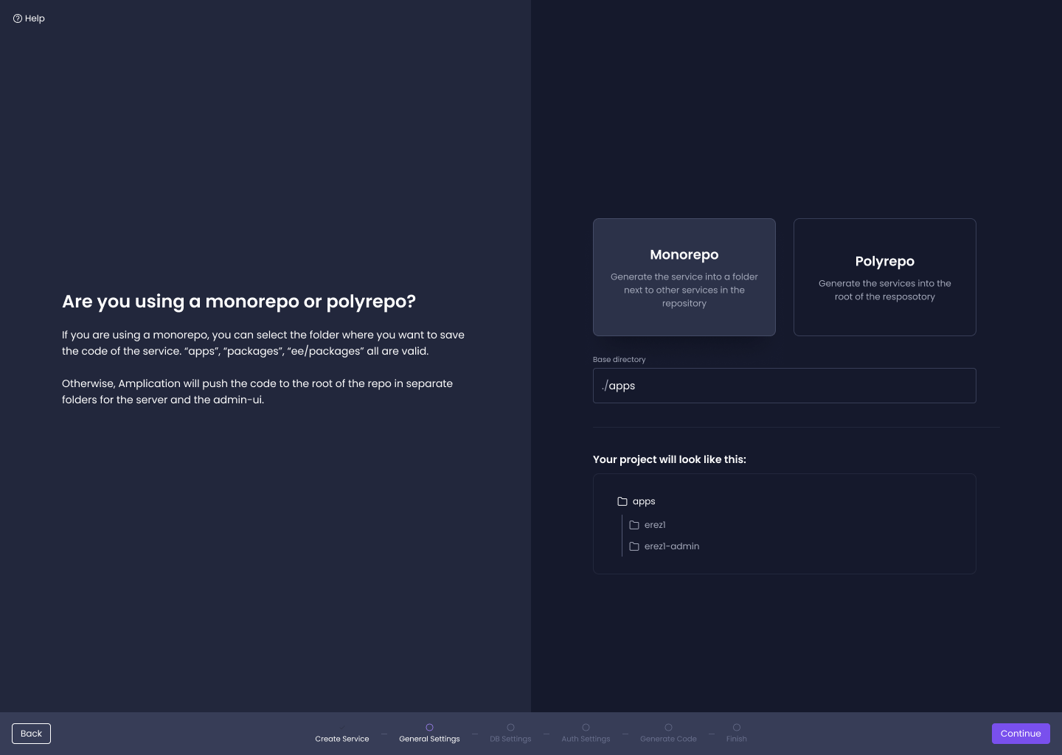
Task: Click the apps folder icon
Action: pos(622,501)
